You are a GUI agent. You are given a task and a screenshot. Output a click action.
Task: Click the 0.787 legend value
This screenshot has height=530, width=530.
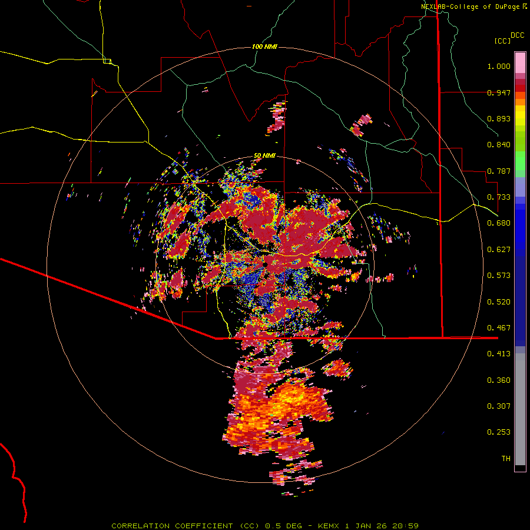click(499, 171)
